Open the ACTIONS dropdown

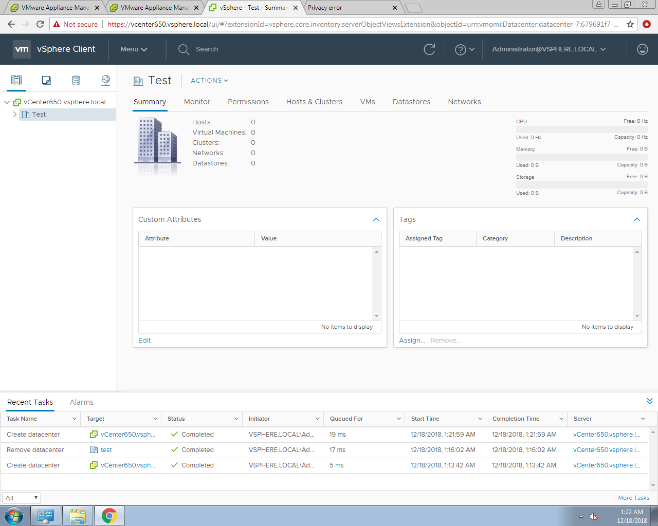(209, 81)
